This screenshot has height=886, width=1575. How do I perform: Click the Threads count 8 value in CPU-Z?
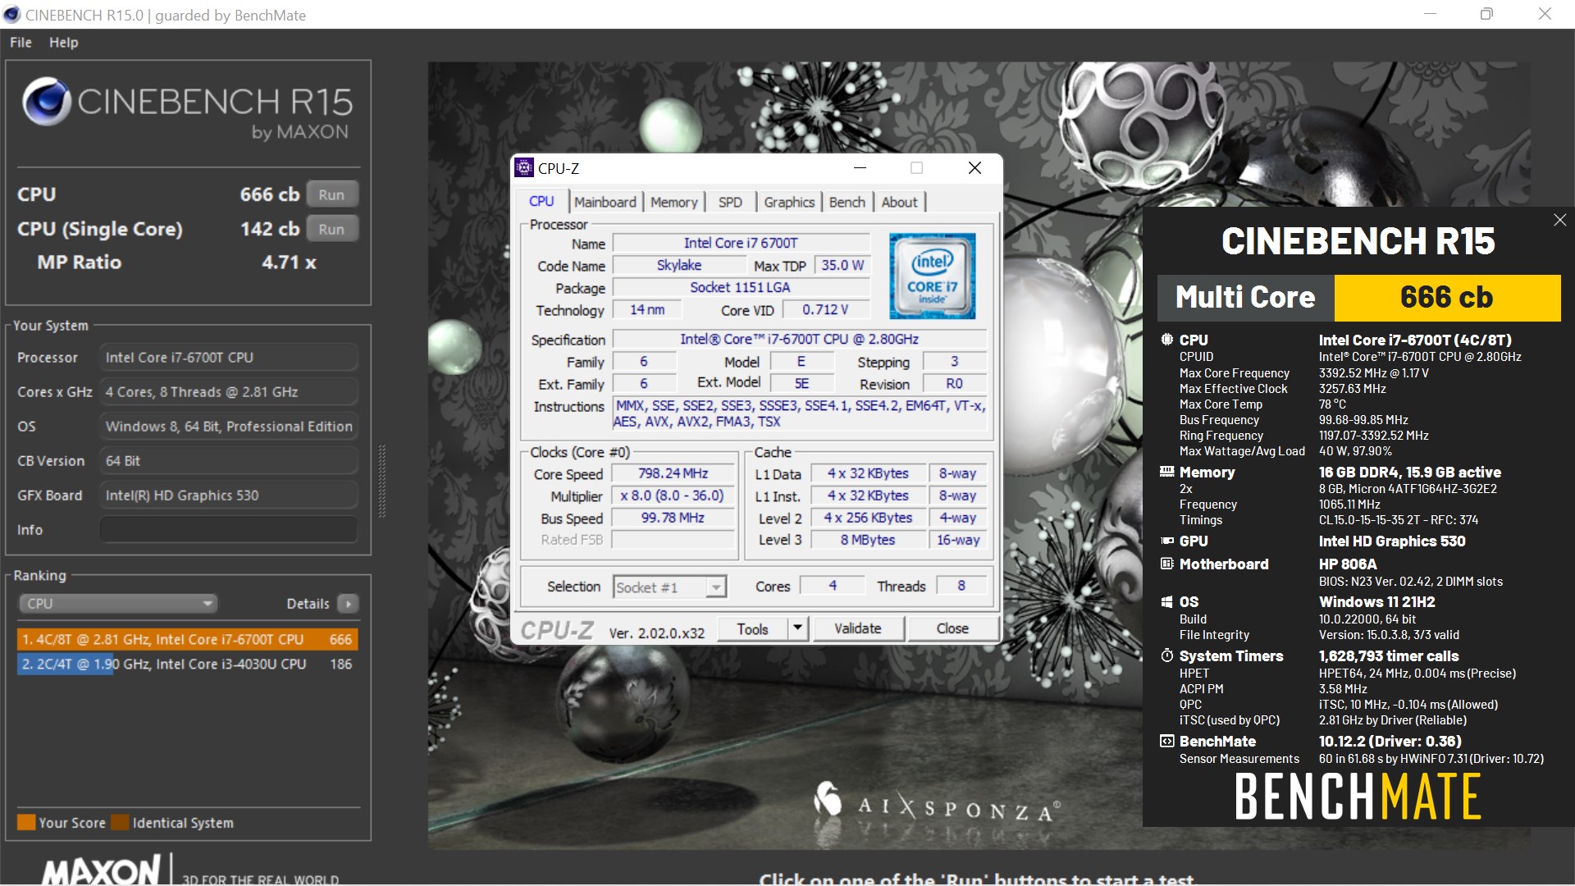961,586
